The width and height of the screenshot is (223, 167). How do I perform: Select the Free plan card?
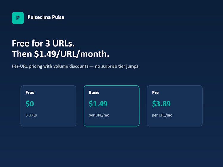[x=48, y=106]
